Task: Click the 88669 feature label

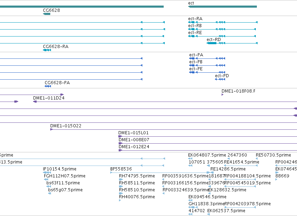Action: (x=282, y=176)
